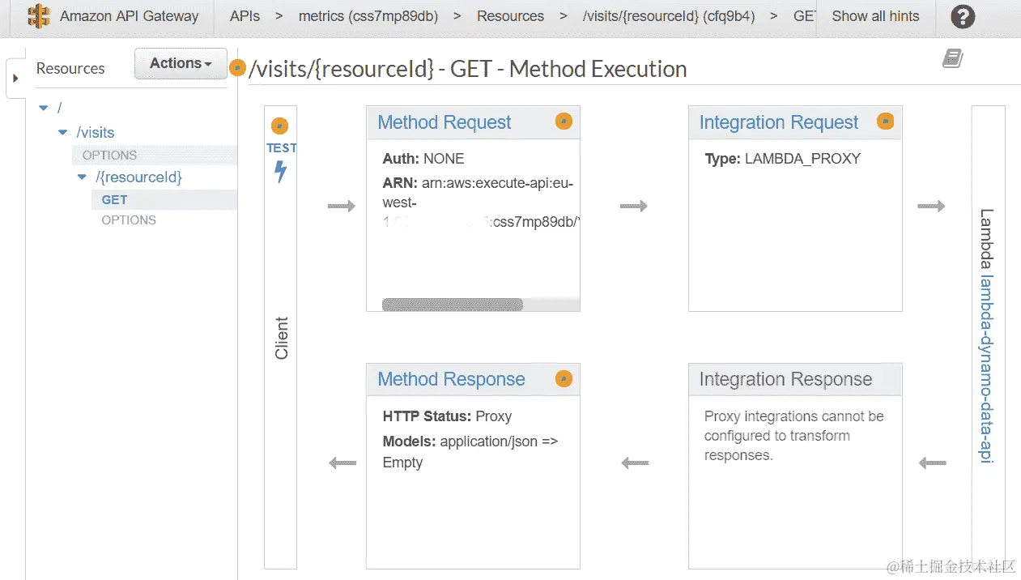Click the TEST lightning bolt icon
Viewport: 1021px width, 580px height.
tap(281, 172)
